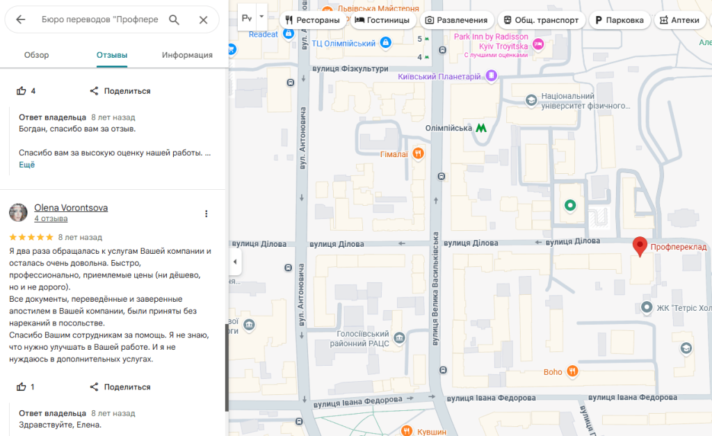Open the three-dot menu on Olena's review
This screenshot has height=436, width=712.
[206, 213]
